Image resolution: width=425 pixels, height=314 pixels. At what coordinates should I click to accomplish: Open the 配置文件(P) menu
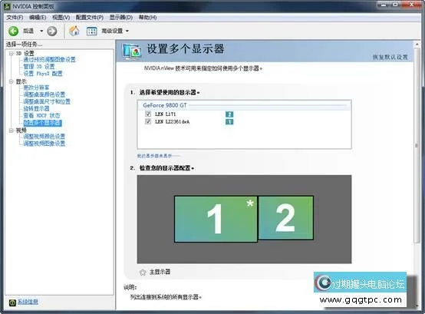click(90, 18)
